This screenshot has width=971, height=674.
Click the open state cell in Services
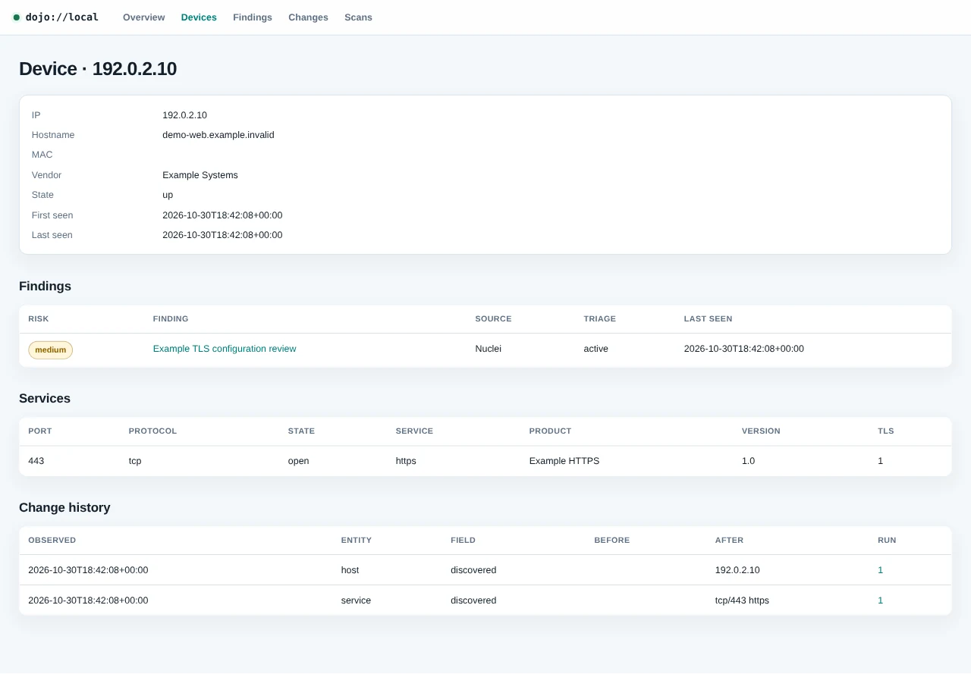[x=299, y=461]
